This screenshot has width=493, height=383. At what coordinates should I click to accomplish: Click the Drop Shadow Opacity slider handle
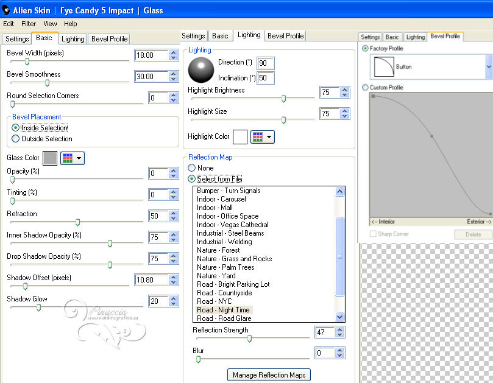pos(110,265)
